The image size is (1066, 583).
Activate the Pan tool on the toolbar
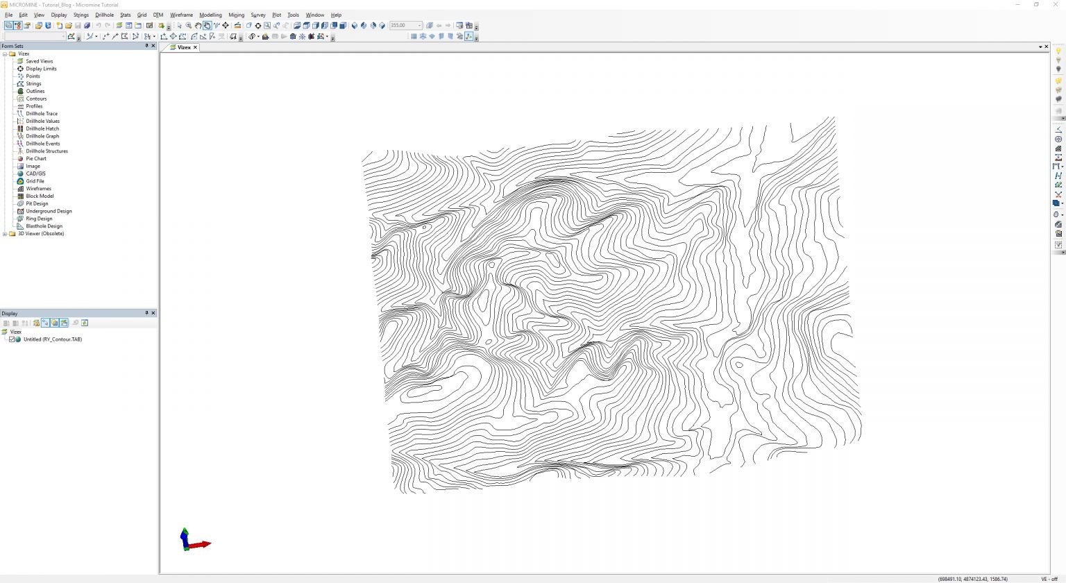coord(198,26)
